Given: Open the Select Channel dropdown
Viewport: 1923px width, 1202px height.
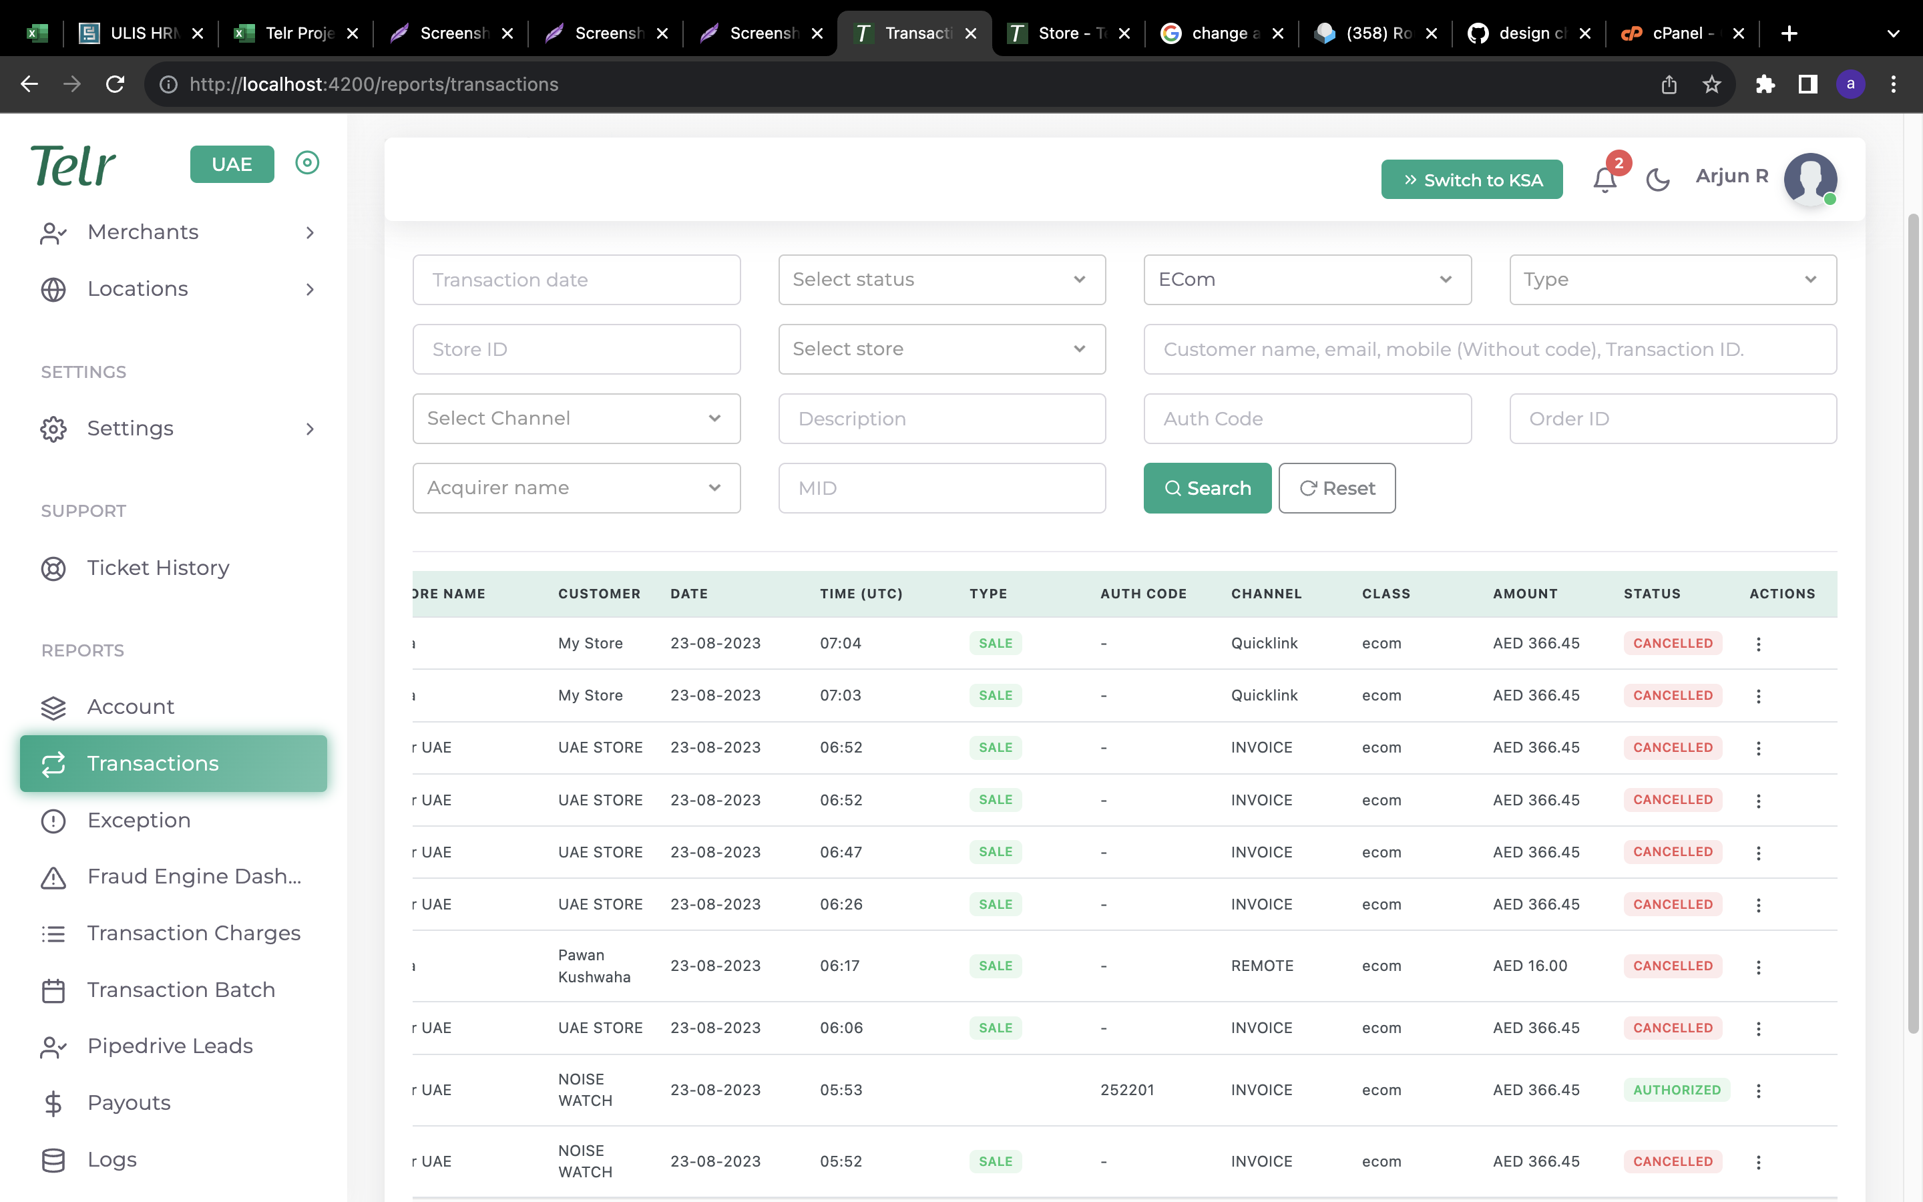Looking at the screenshot, I should tap(576, 418).
